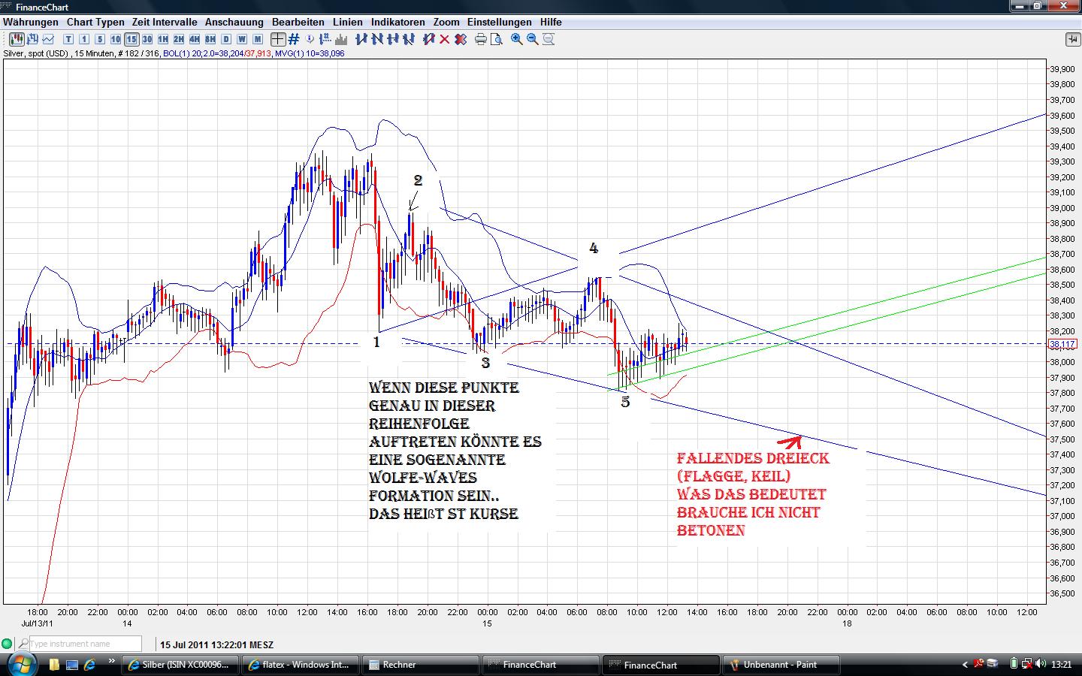Image resolution: width=1082 pixels, height=676 pixels.
Task: Open the Indikatoren menu
Action: point(397,22)
